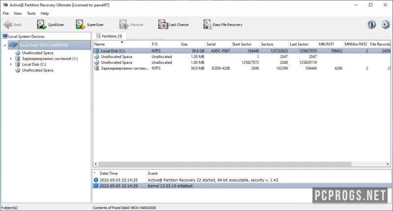Image resolution: width=393 pixels, height=211 pixels.
Task: Open the info/about icon in toolbar
Action: [x=372, y=25]
